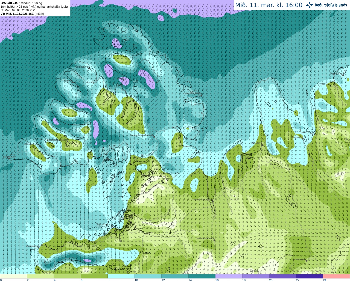Click the 2–4 m/s legend swatch
Viewport: 350px width, 282px height.
(x=40, y=276)
